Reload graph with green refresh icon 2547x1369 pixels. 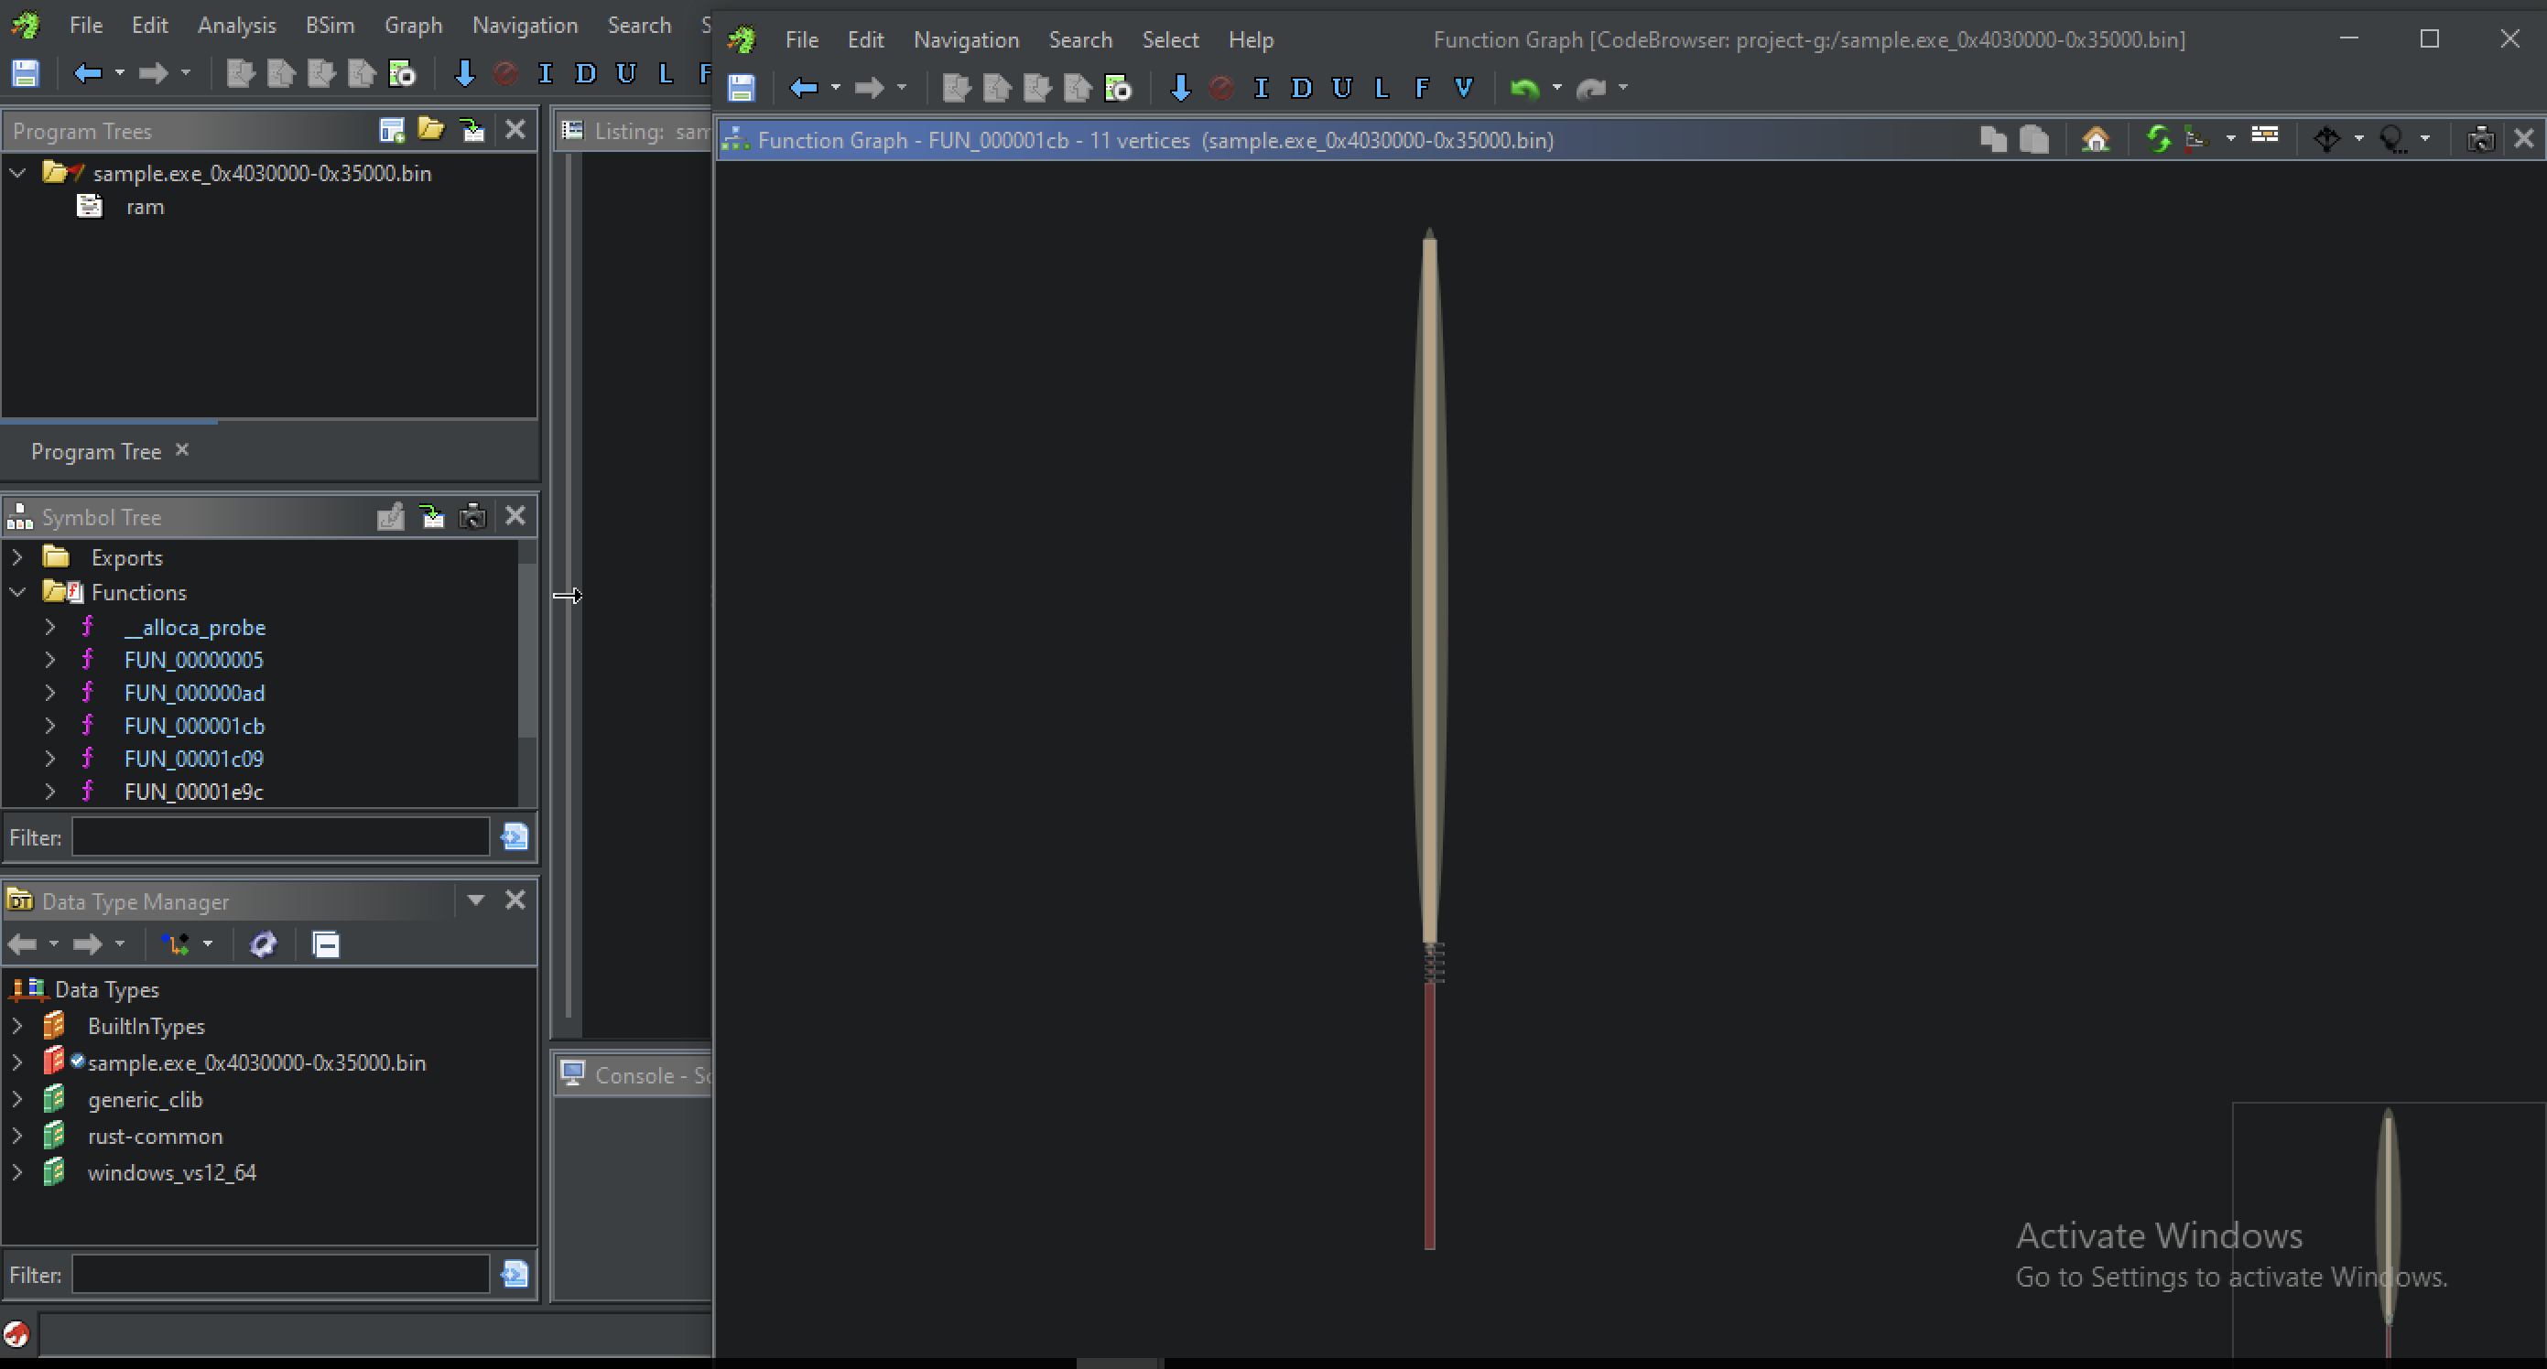click(2157, 139)
